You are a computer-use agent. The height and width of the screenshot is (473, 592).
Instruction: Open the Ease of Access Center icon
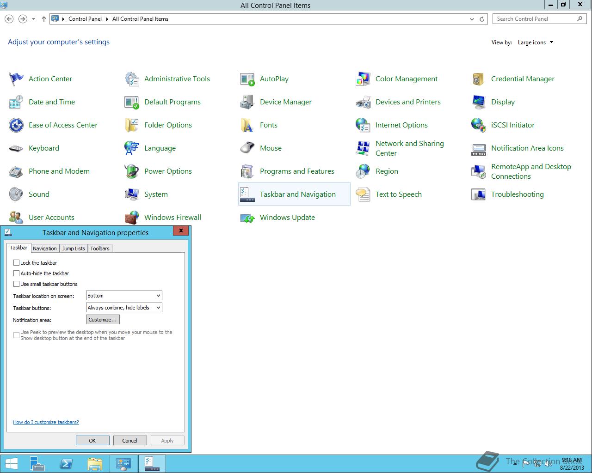[x=16, y=125]
